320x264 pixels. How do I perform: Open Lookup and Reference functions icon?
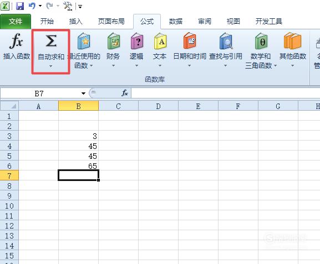(226, 41)
